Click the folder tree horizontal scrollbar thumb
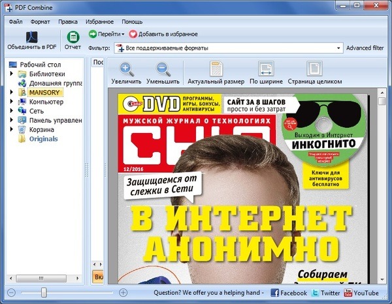This screenshot has height=304, width=392. (x=41, y=278)
